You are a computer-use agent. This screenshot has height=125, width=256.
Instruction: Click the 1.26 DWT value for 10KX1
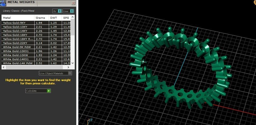click(54, 51)
